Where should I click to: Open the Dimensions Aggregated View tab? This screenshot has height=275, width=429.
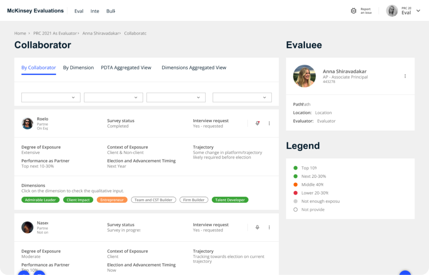point(194,68)
